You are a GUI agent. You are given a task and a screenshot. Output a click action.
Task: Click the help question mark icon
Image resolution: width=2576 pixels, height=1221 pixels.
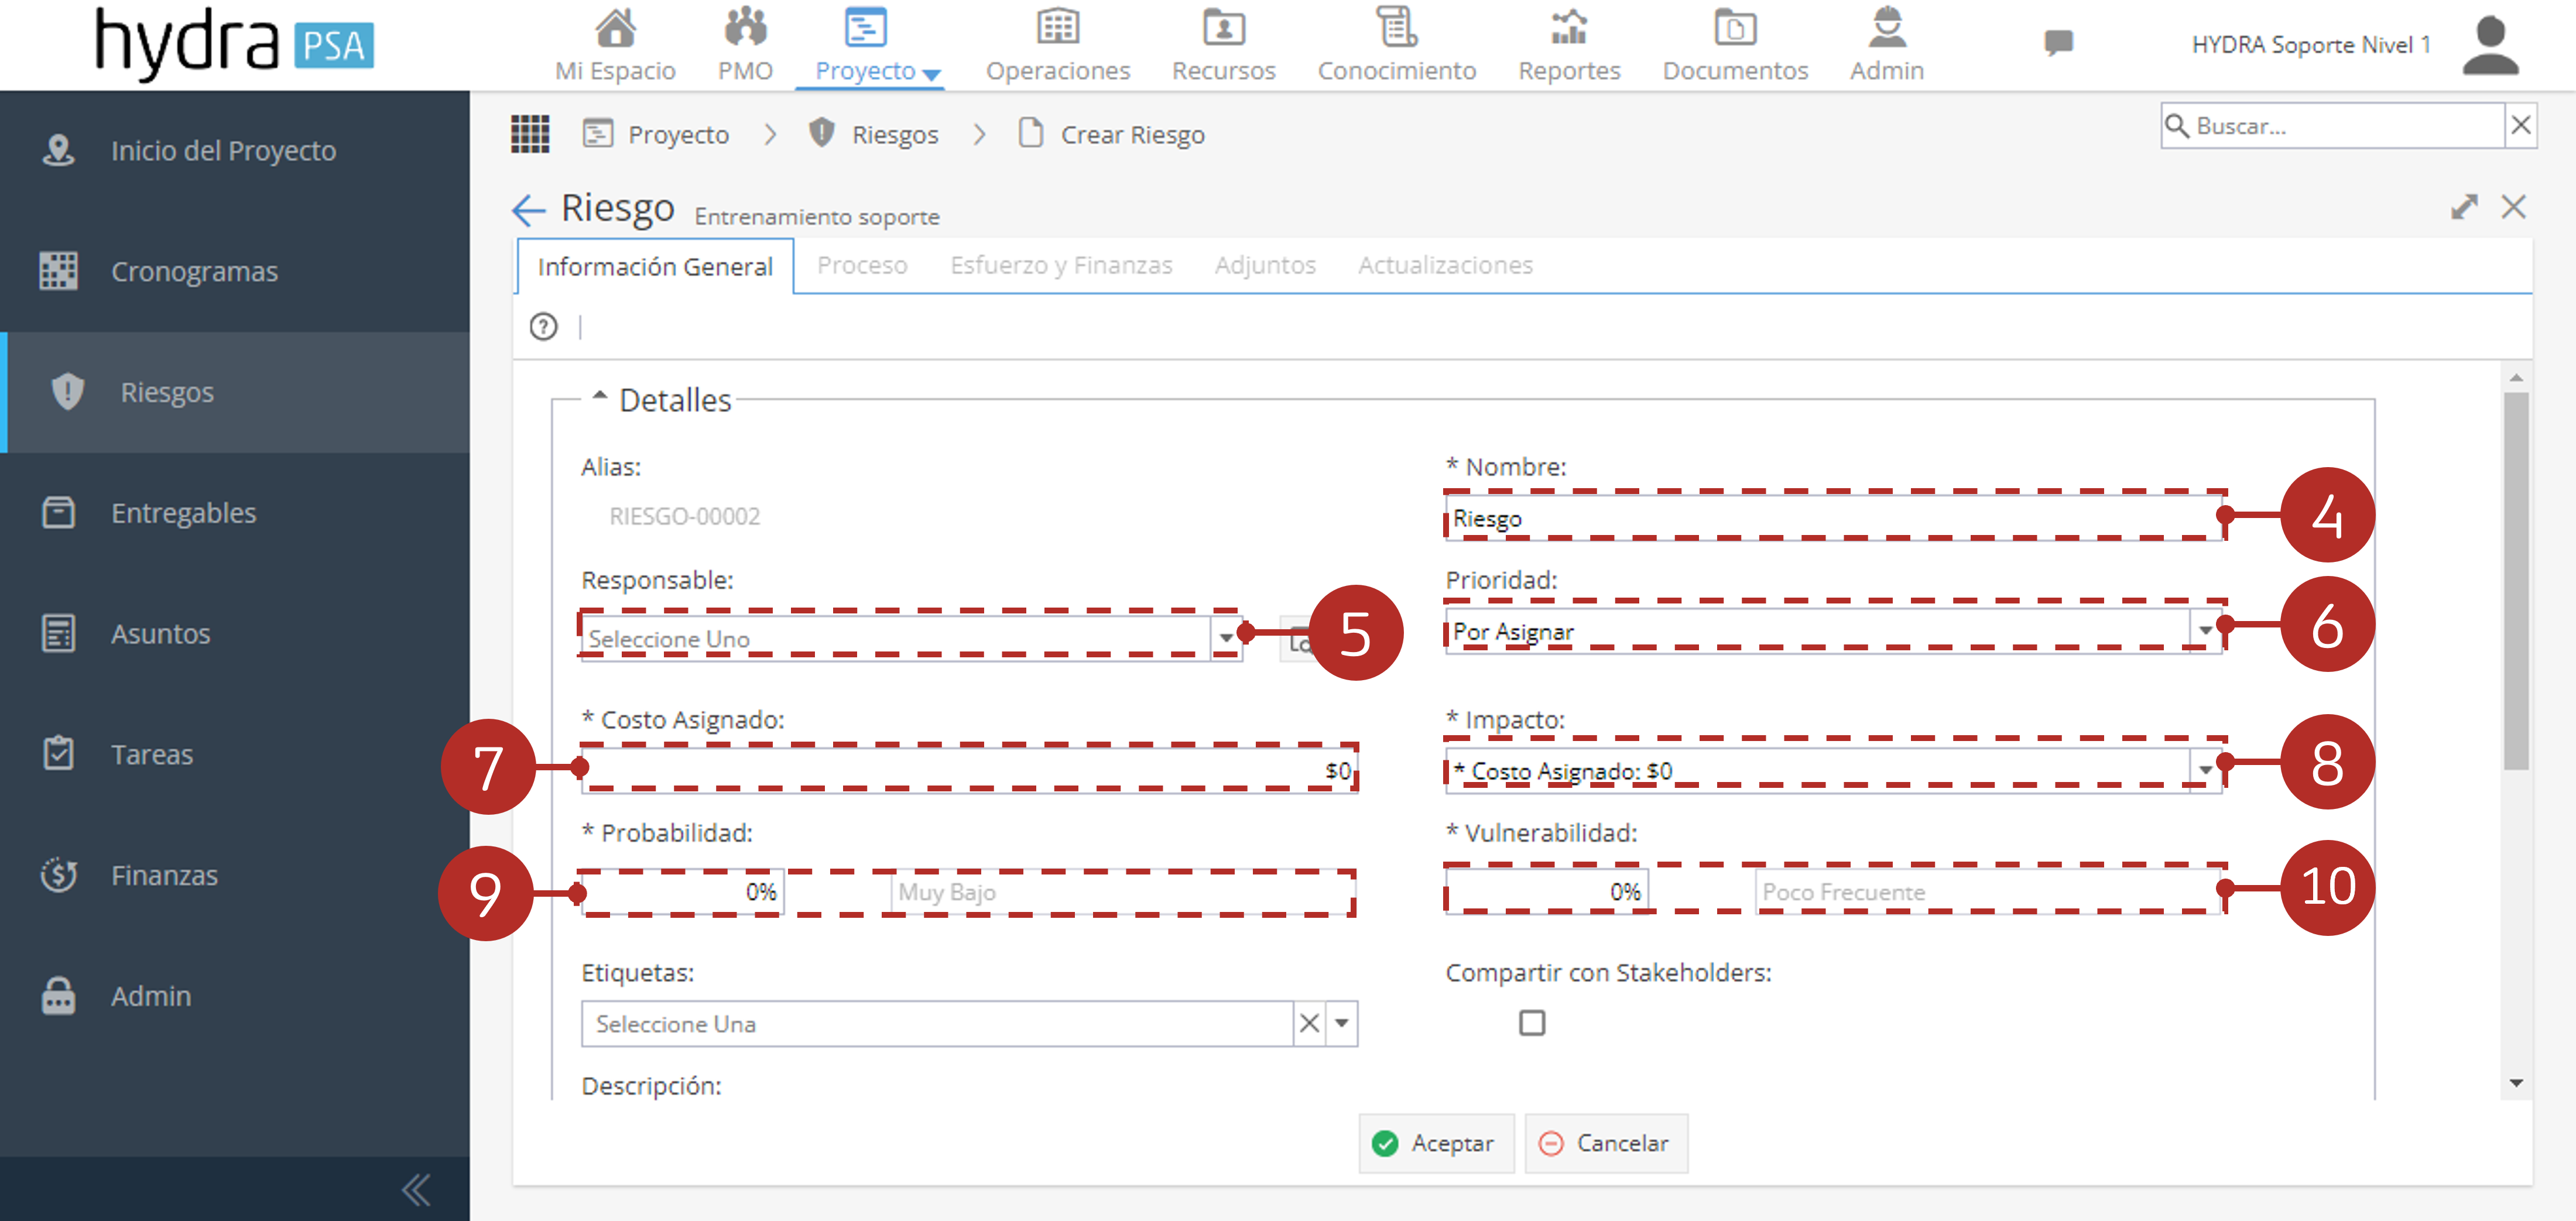543,326
